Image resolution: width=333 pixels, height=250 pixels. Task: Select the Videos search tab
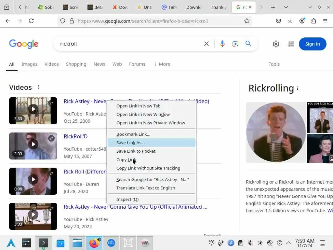click(x=52, y=64)
